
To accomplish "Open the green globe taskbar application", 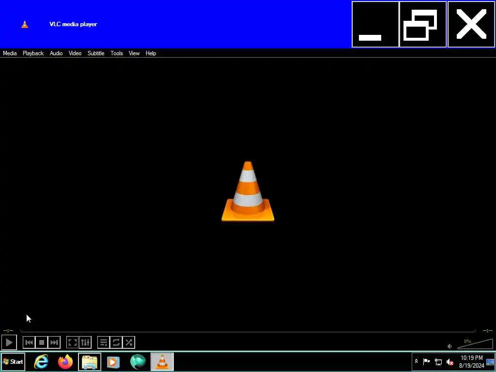I will coord(138,361).
